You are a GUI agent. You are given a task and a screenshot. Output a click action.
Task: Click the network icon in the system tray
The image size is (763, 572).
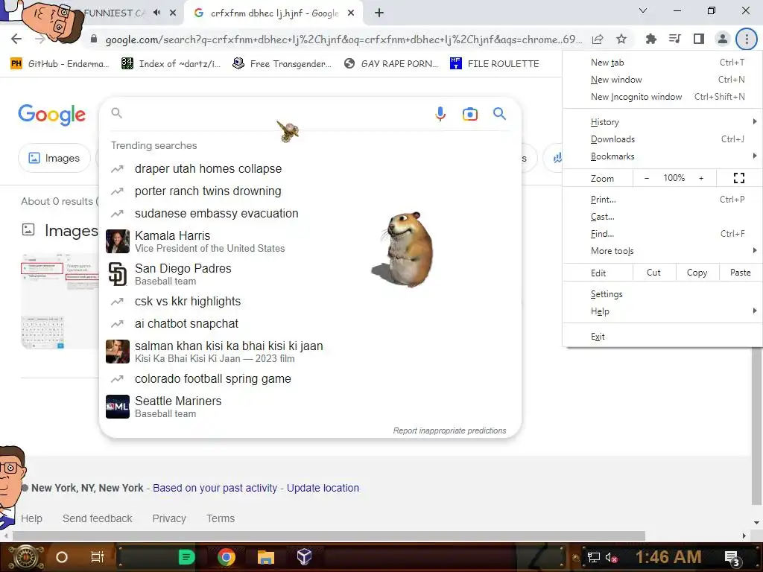593,557
